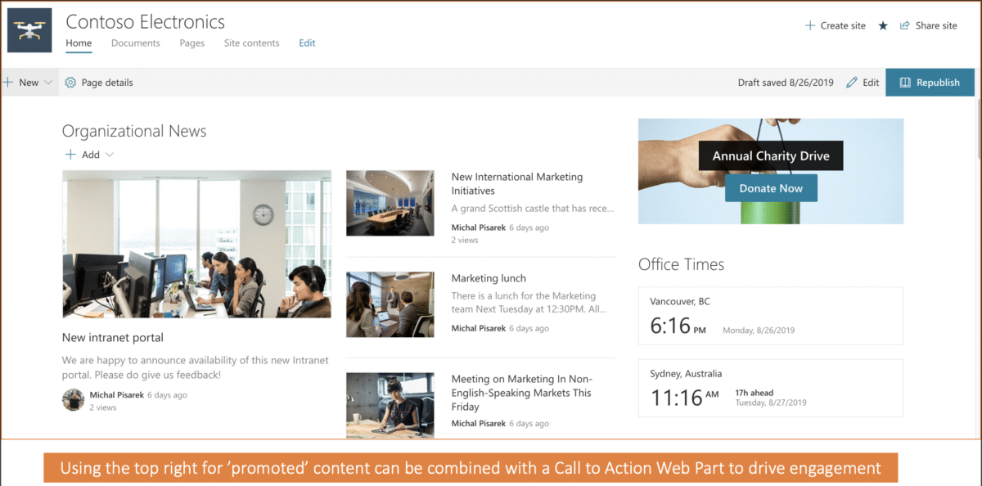Open the Edit navigation link
Screen dimensions: 982x486
tap(307, 43)
